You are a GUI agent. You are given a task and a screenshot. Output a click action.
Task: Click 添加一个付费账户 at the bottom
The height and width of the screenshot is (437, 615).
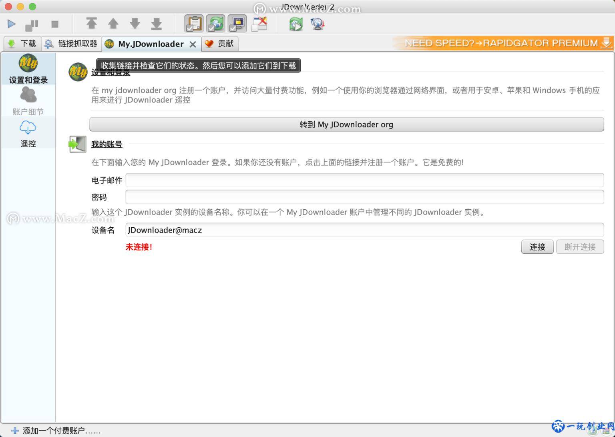coord(62,431)
